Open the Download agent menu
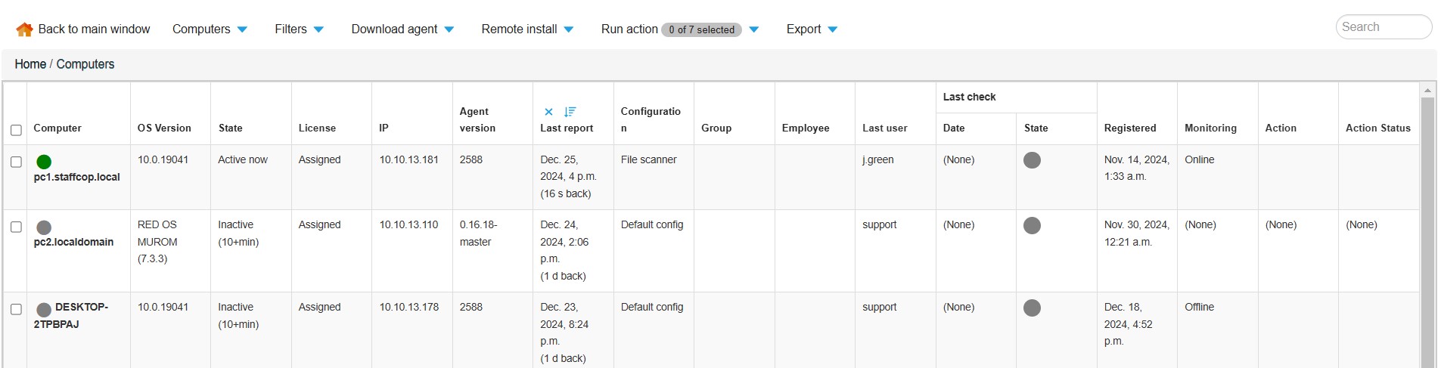Image resolution: width=1441 pixels, height=368 pixels. (x=402, y=29)
